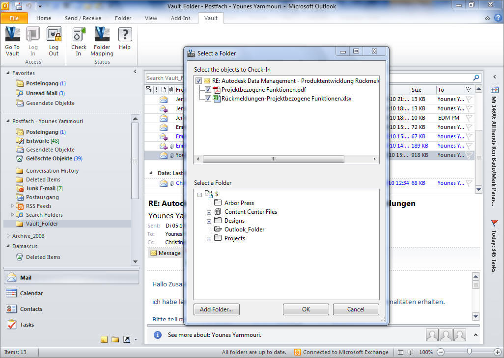Click the Content Center Files library icon
The image size is (504, 358).
[x=218, y=212]
